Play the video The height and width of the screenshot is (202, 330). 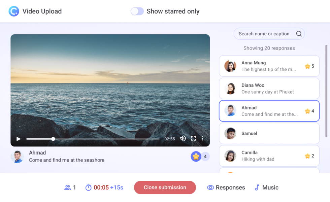tap(19, 139)
